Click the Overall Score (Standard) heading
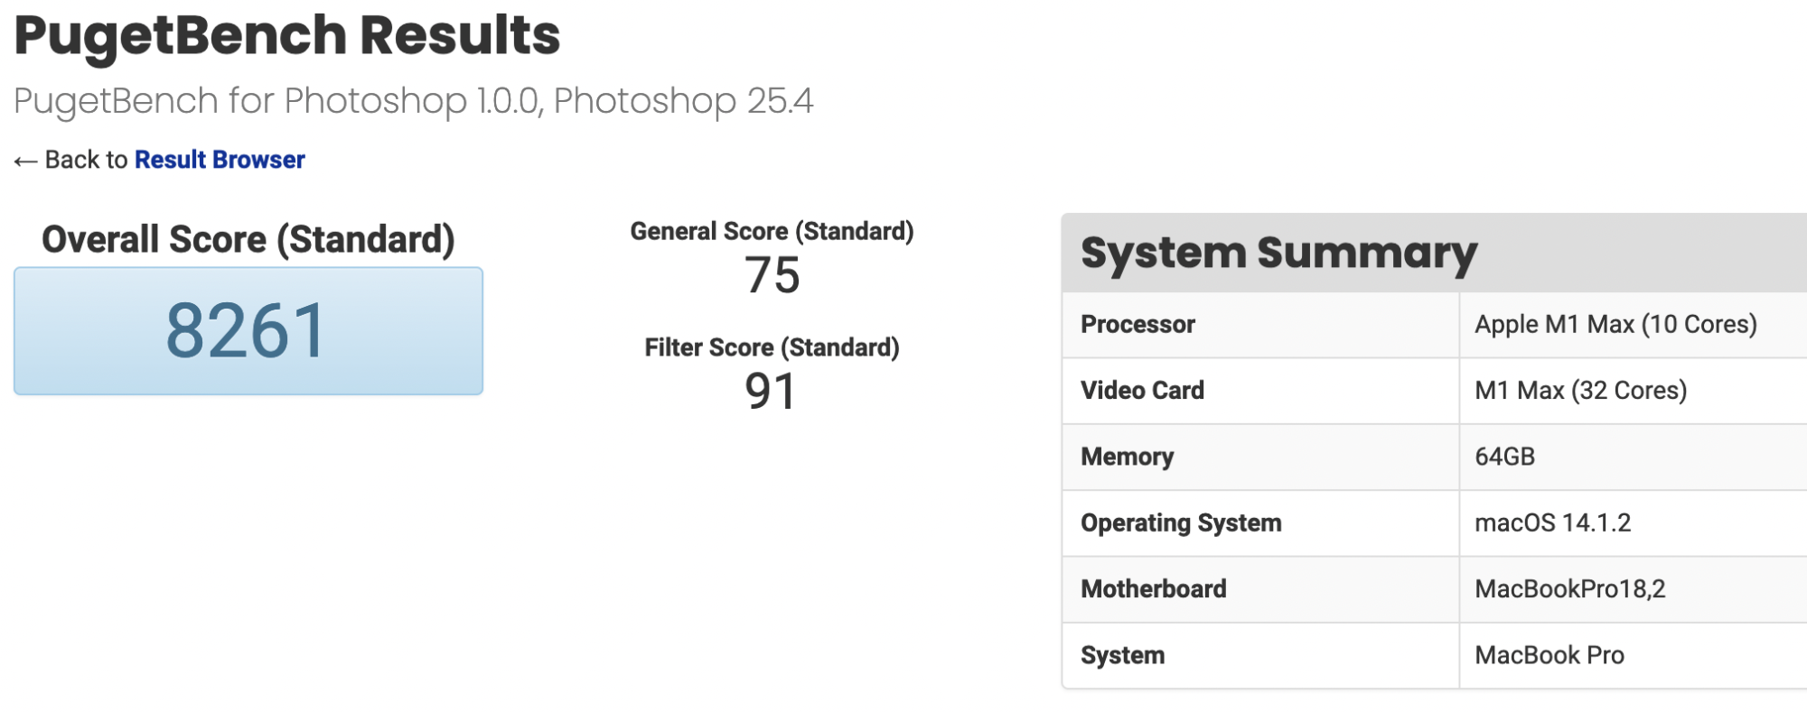Image resolution: width=1807 pixels, height=712 pixels. 248,240
